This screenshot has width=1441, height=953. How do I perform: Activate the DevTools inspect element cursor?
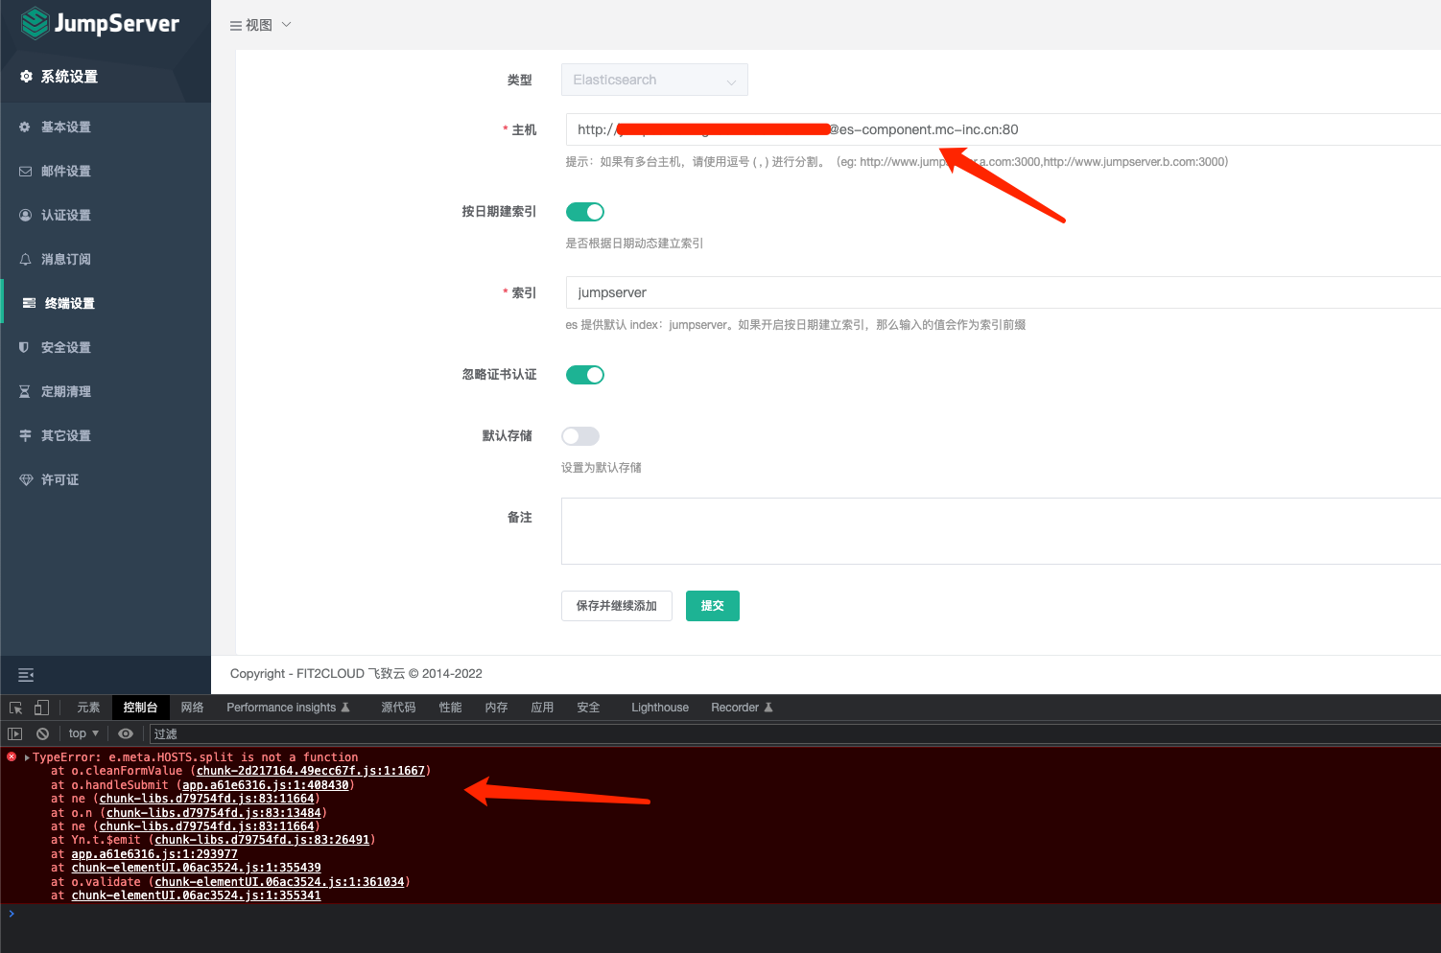(14, 707)
